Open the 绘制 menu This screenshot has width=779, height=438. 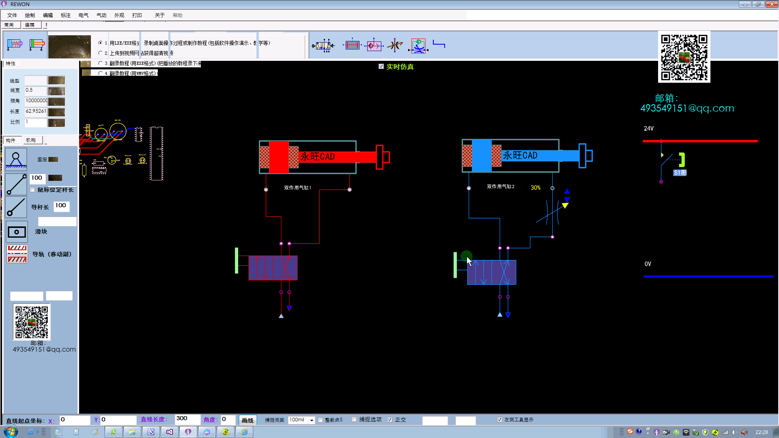(x=30, y=15)
